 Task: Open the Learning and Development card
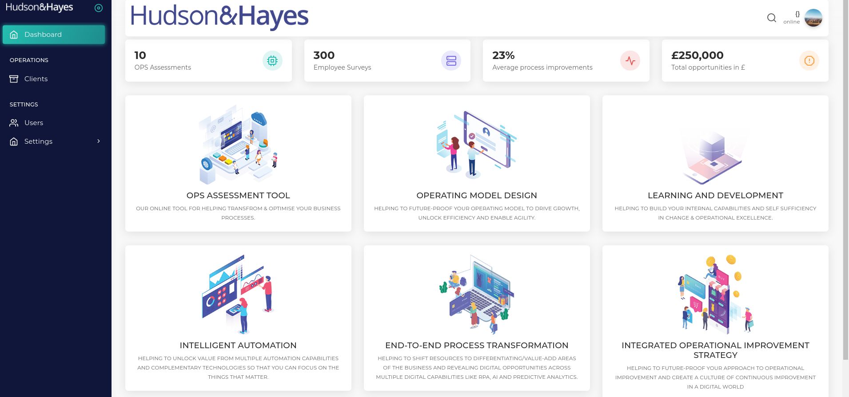click(x=715, y=163)
